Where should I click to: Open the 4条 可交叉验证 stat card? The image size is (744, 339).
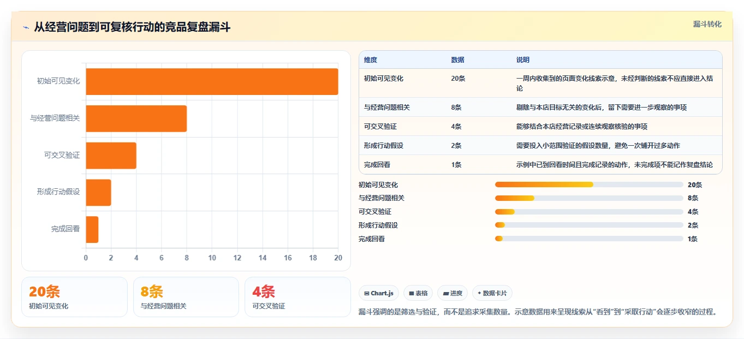tap(297, 297)
